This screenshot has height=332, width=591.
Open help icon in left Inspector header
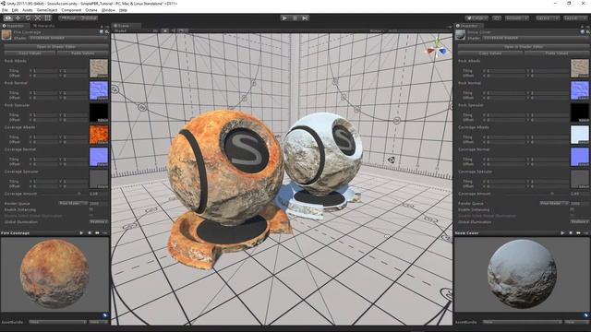coord(102,32)
